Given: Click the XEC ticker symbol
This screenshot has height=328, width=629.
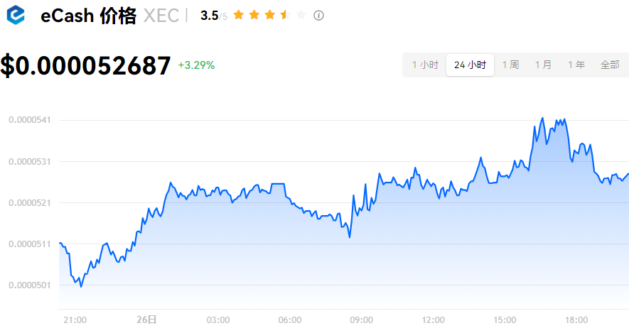Looking at the screenshot, I should point(161,16).
